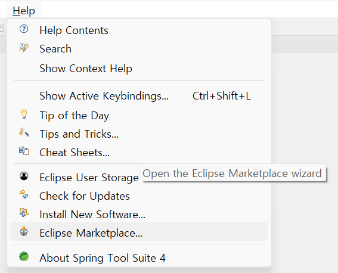The image size is (338, 273).
Task: Expand Eclipse User Storage submenu
Action: point(139,178)
